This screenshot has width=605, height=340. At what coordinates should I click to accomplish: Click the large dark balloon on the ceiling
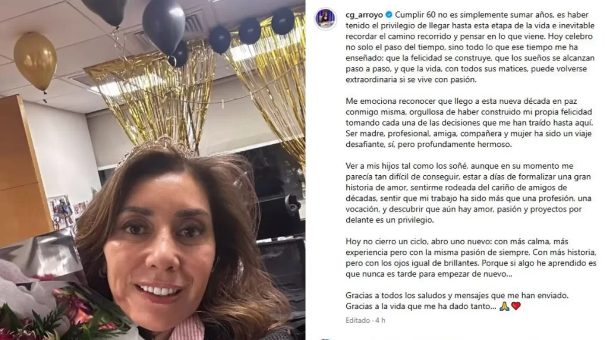[x=164, y=25]
